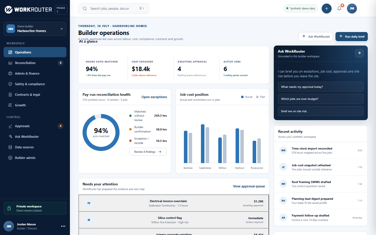376x235 pixels.
Task: Click the Seabreeze bar group in chart
Action: [205, 144]
